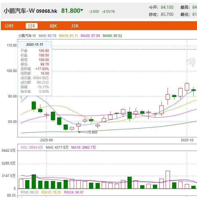Click the change amount -3.900
The image size is (197, 198).
point(94,12)
